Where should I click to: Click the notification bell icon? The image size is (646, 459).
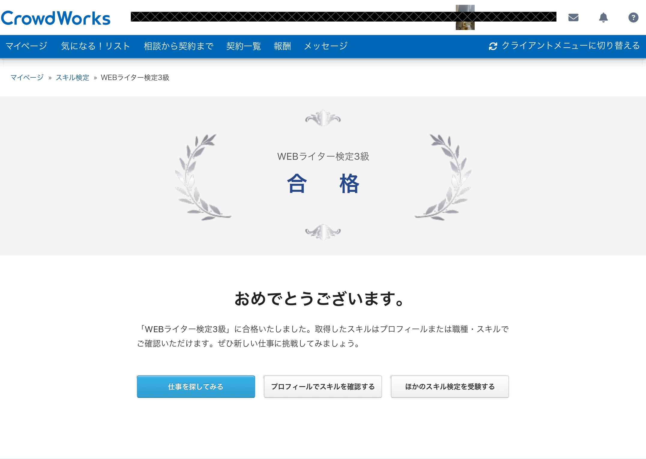(x=603, y=18)
